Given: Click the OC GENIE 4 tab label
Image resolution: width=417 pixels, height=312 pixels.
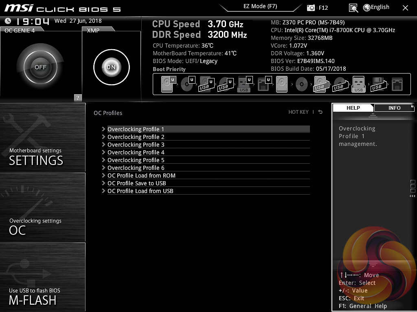Looking at the screenshot, I should pos(20,30).
